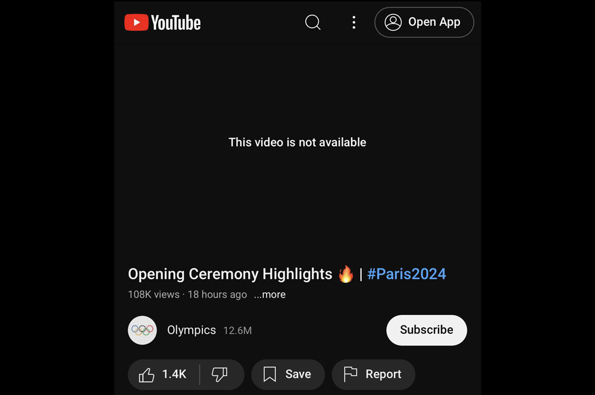Click the bookmark Save icon
This screenshot has width=595, height=395.
[270, 375]
